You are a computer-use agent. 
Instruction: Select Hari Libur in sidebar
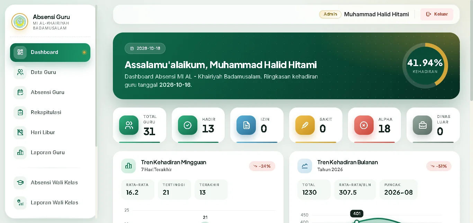(x=50, y=132)
